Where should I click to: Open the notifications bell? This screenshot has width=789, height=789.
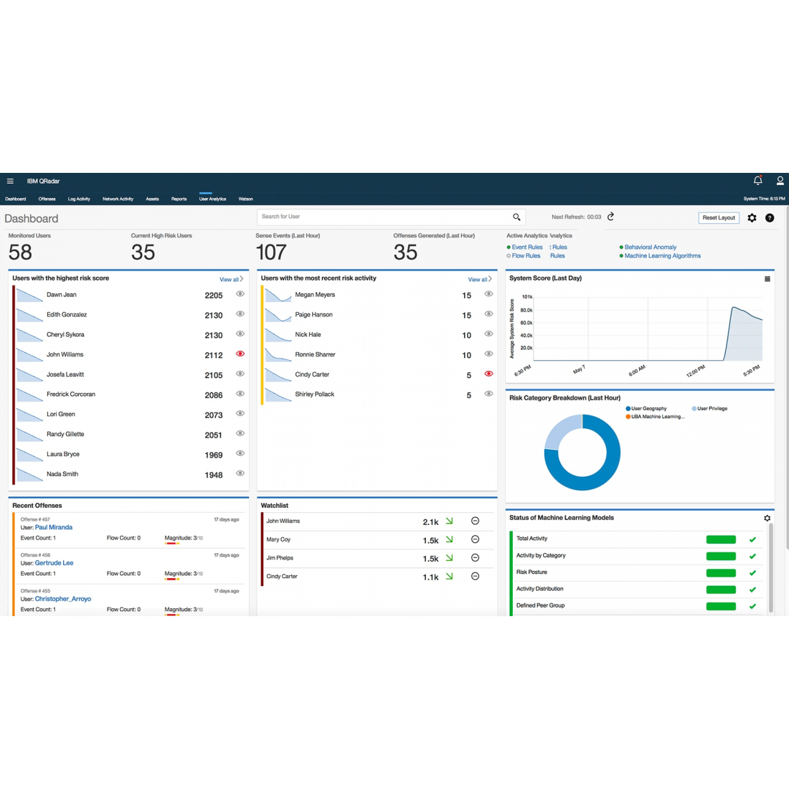[757, 181]
